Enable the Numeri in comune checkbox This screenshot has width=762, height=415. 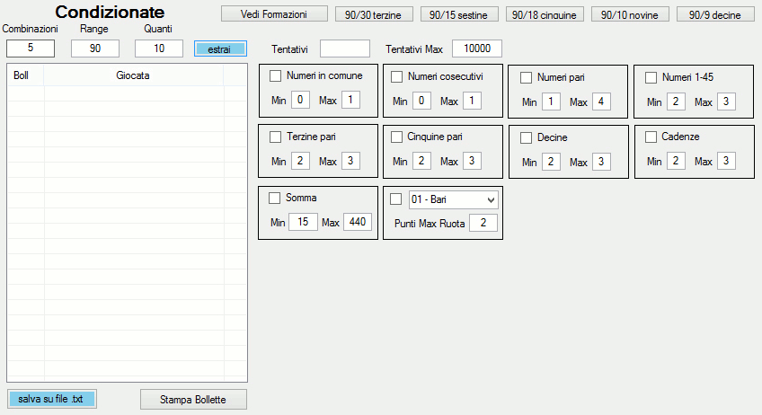(x=276, y=76)
